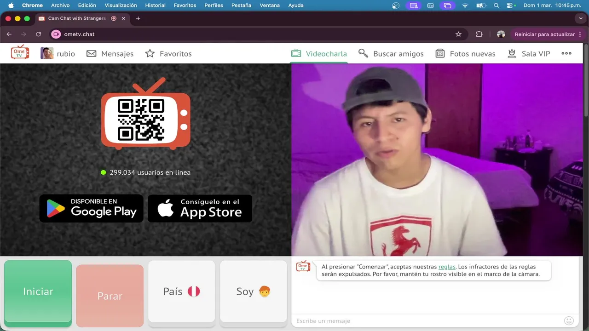Open the Control Center icon
Screen dimensions: 589x331
pyautogui.click(x=510, y=6)
